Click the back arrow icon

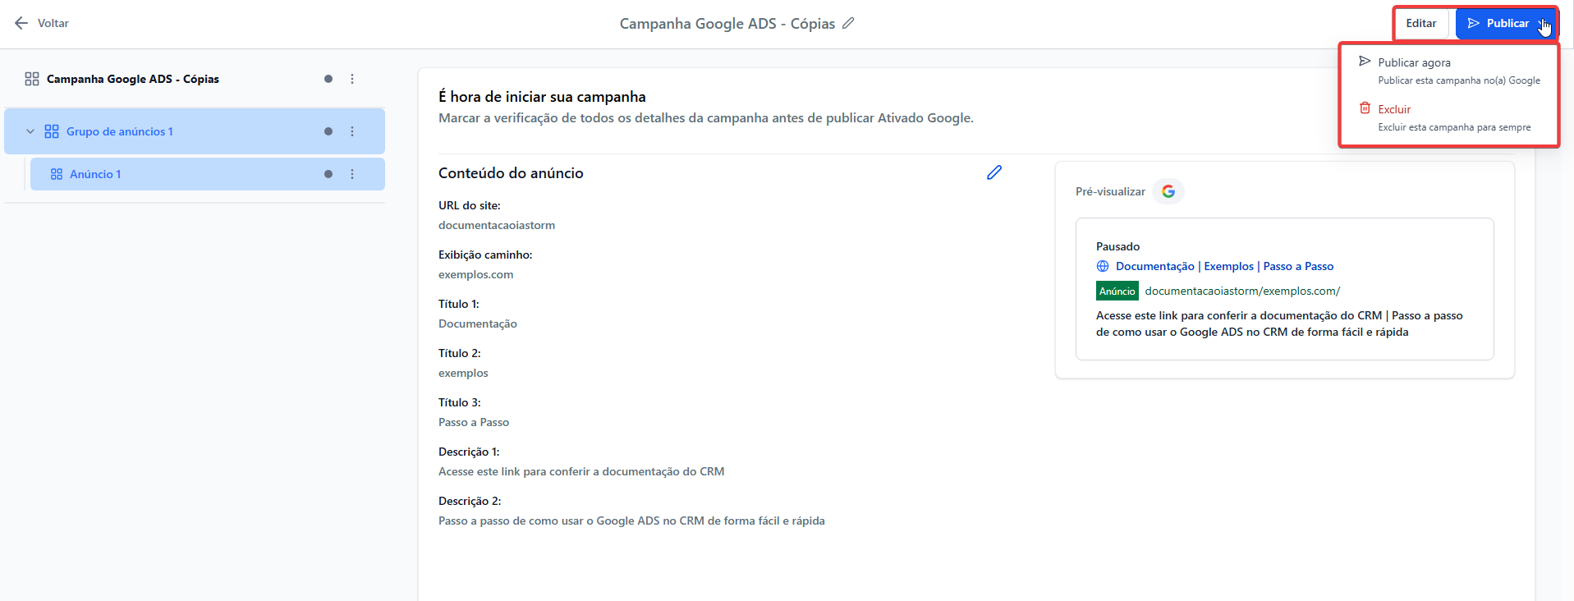pos(21,23)
